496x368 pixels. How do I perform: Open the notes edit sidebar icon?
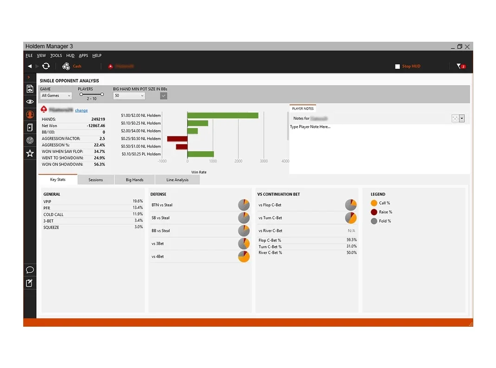[29, 283]
